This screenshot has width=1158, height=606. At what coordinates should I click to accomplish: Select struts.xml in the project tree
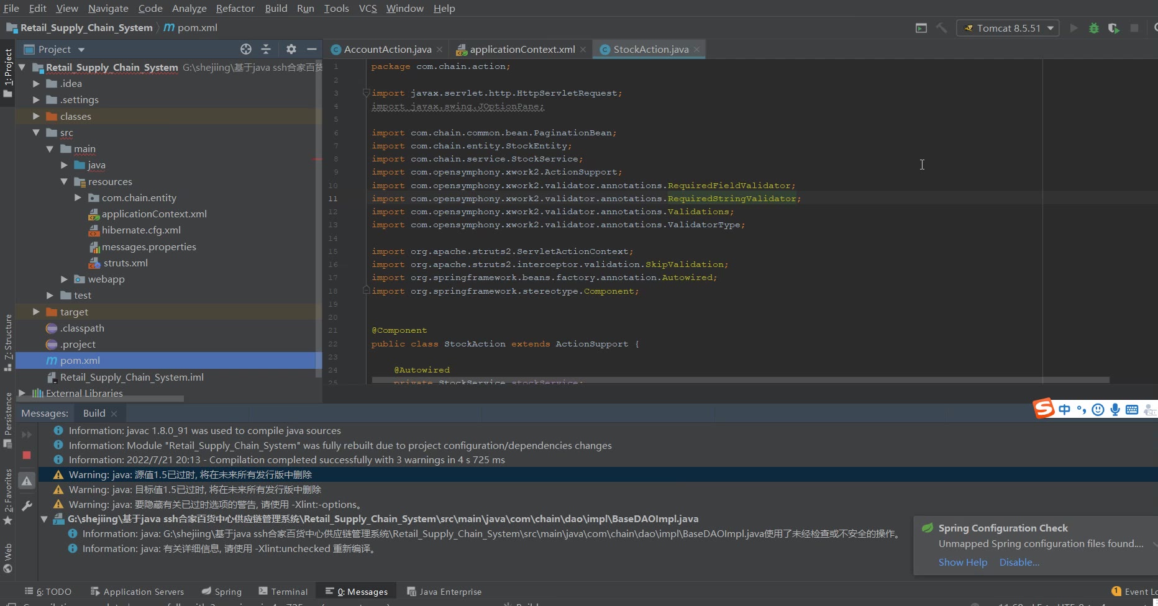click(125, 263)
